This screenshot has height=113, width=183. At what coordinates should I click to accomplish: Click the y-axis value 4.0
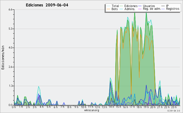10,48
